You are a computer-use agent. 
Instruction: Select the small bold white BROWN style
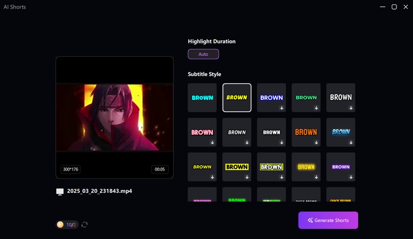point(271,132)
